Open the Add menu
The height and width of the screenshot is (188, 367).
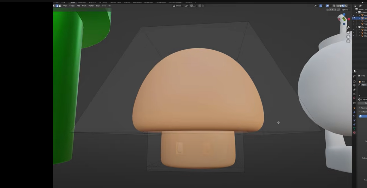pyautogui.click(x=78, y=6)
